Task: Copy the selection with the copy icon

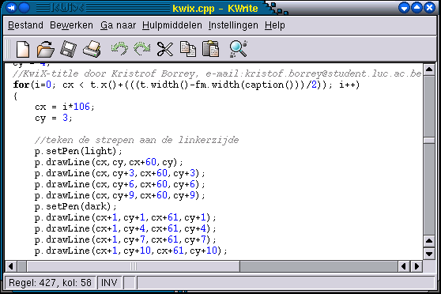Action: click(x=188, y=49)
